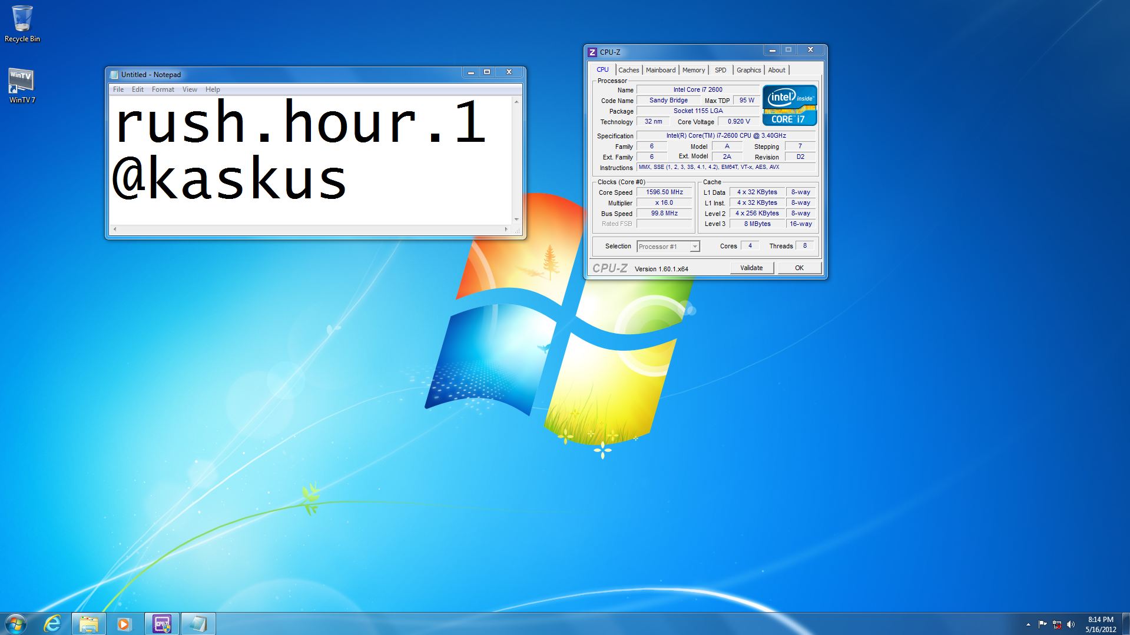
Task: Click Notepad title bar icon
Action: [114, 74]
